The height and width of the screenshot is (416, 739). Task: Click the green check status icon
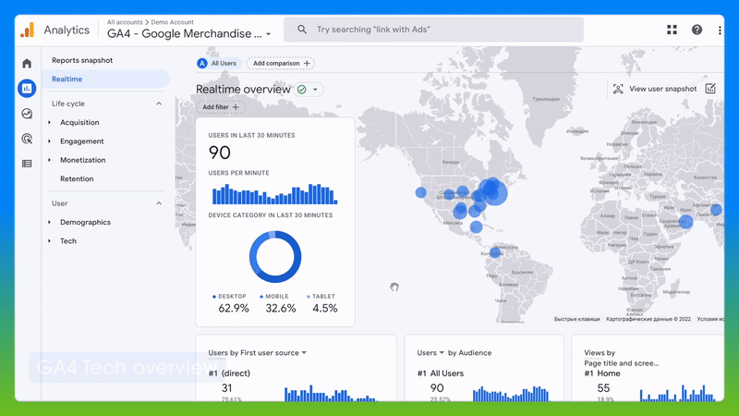click(302, 89)
